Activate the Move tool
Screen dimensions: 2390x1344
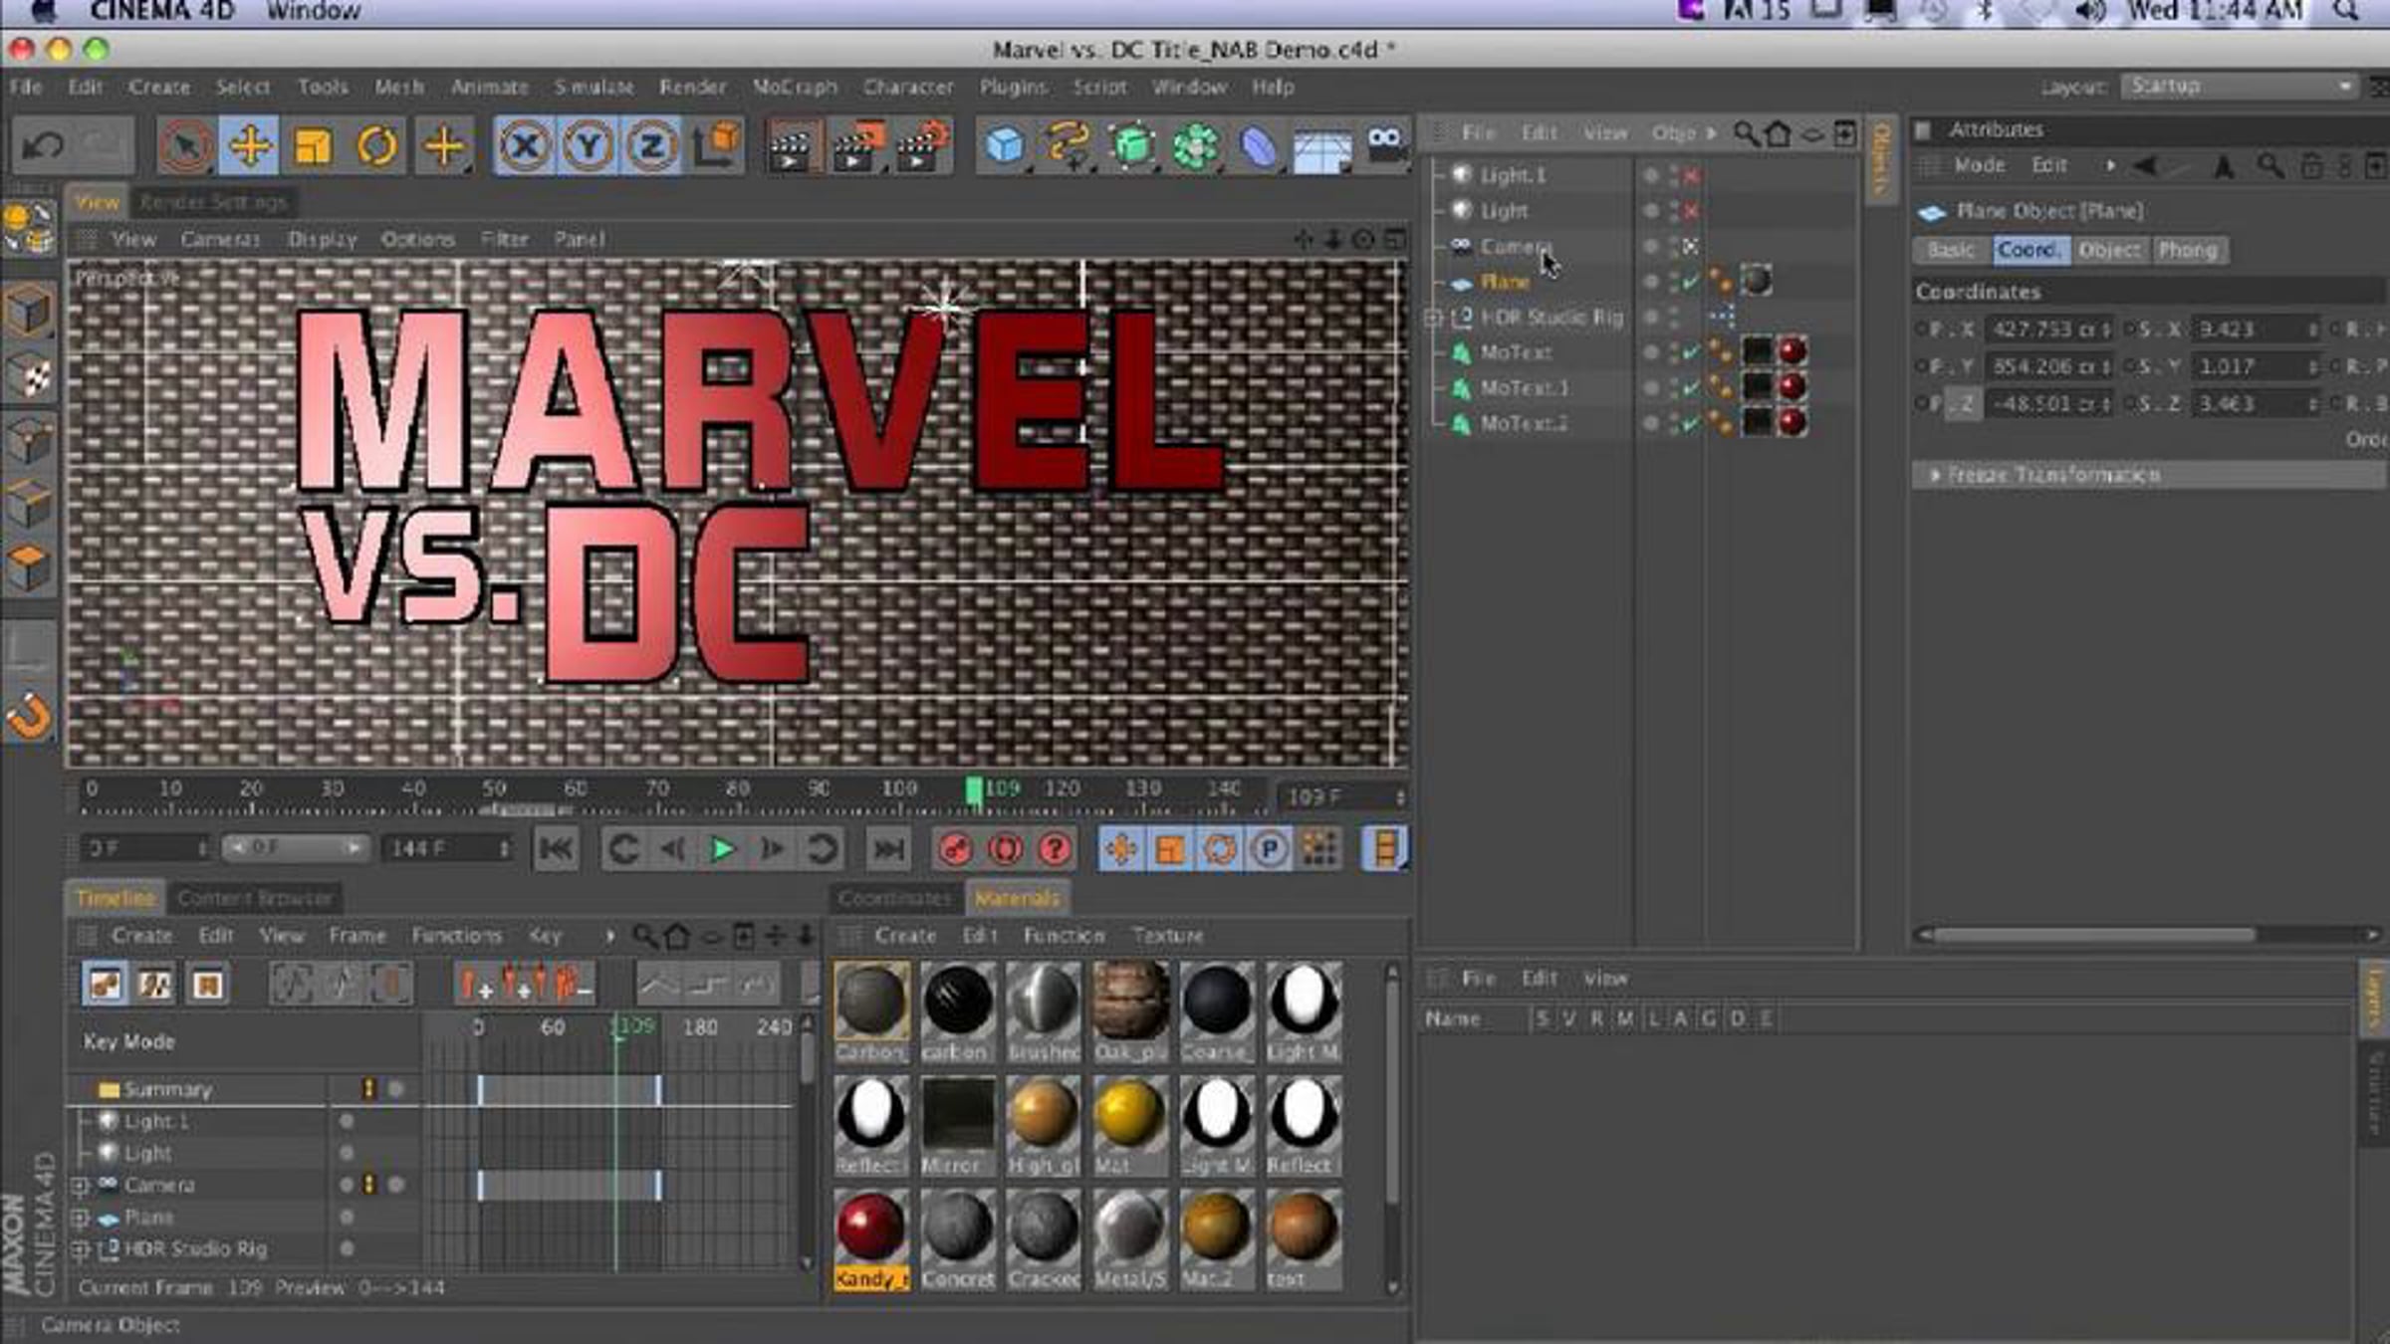249,146
